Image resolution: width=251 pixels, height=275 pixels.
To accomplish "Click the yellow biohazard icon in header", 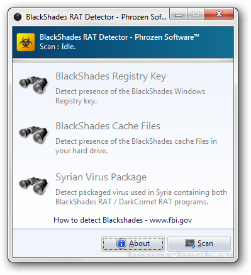I will (x=26, y=42).
